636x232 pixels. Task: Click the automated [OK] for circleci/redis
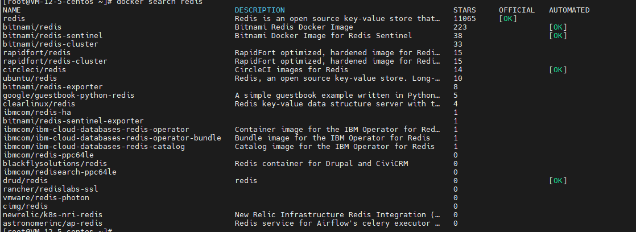coord(557,70)
